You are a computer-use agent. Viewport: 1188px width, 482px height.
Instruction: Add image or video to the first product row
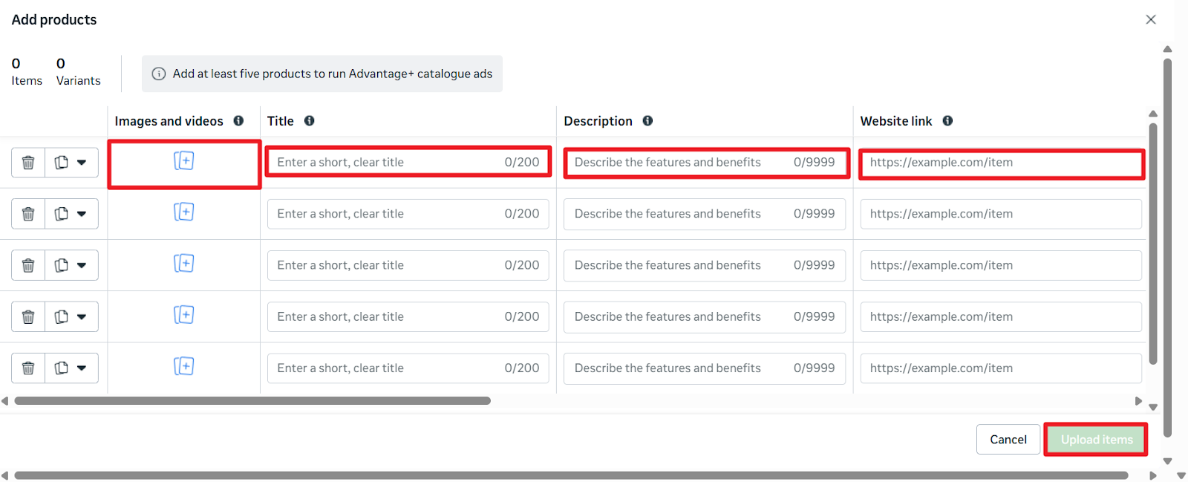[x=183, y=160]
